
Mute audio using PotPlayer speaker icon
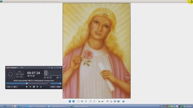[x=49, y=83]
